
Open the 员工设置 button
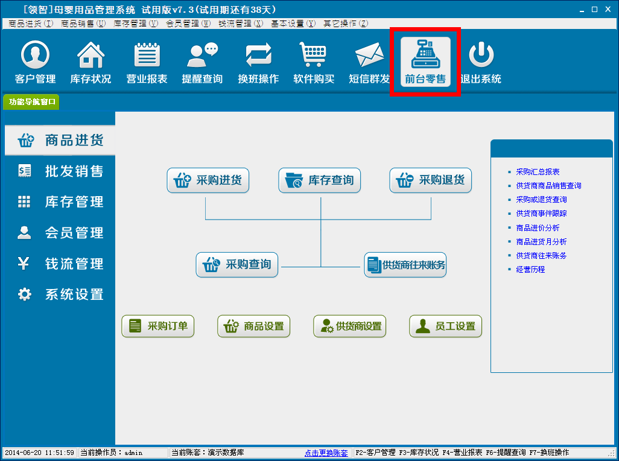tap(446, 326)
